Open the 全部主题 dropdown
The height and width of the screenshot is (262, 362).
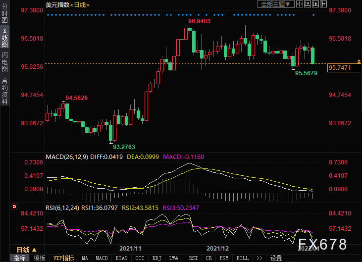pyautogui.click(x=276, y=4)
